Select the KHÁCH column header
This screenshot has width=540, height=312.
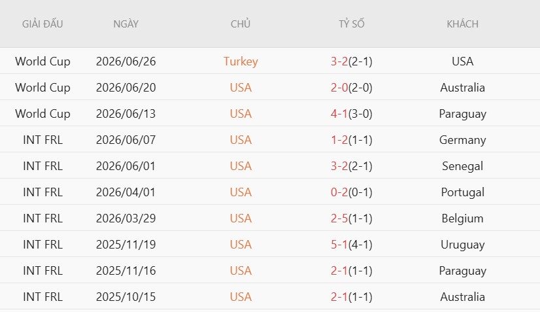point(462,24)
